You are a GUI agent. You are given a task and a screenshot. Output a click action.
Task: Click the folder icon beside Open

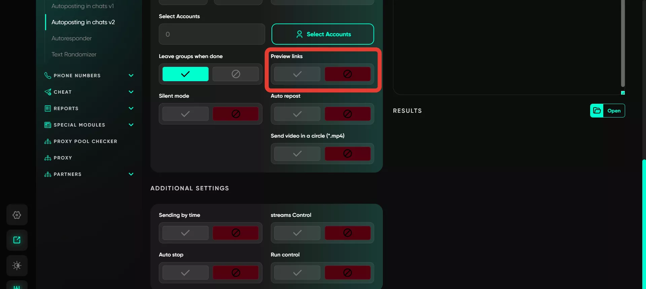click(x=597, y=110)
